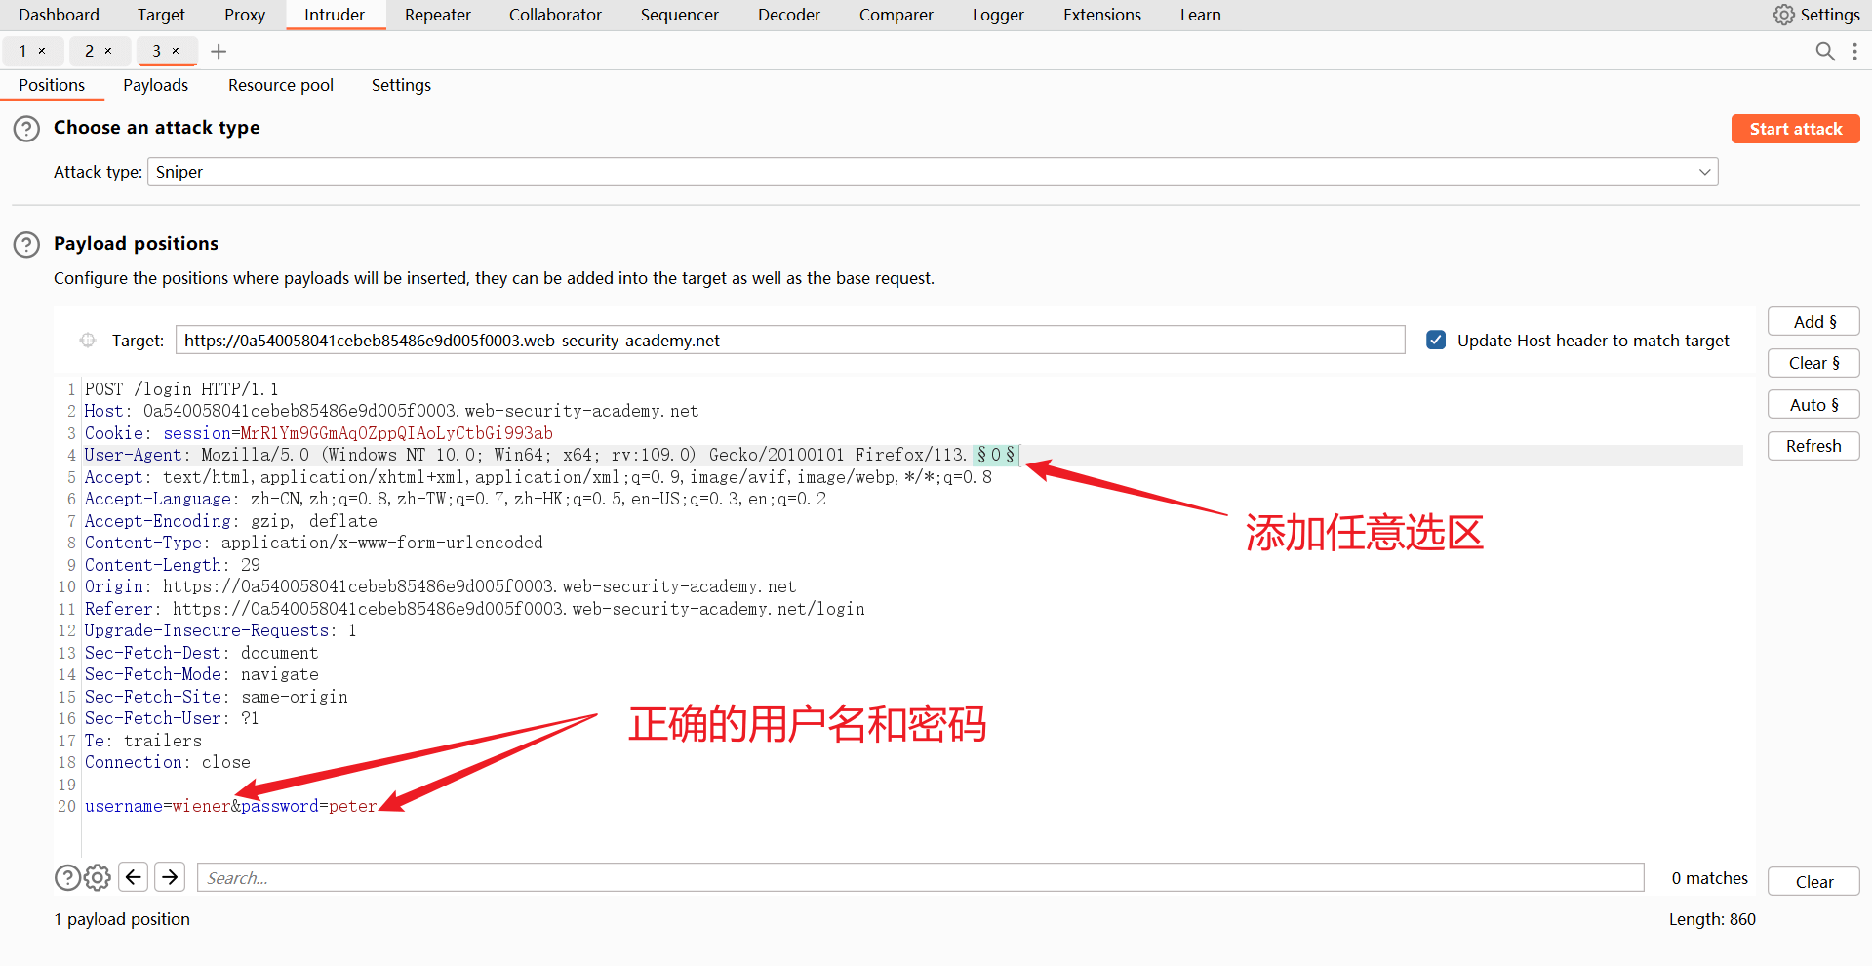1873x967 pixels.
Task: Click the help icon beside Payload positions
Action: pyautogui.click(x=26, y=244)
